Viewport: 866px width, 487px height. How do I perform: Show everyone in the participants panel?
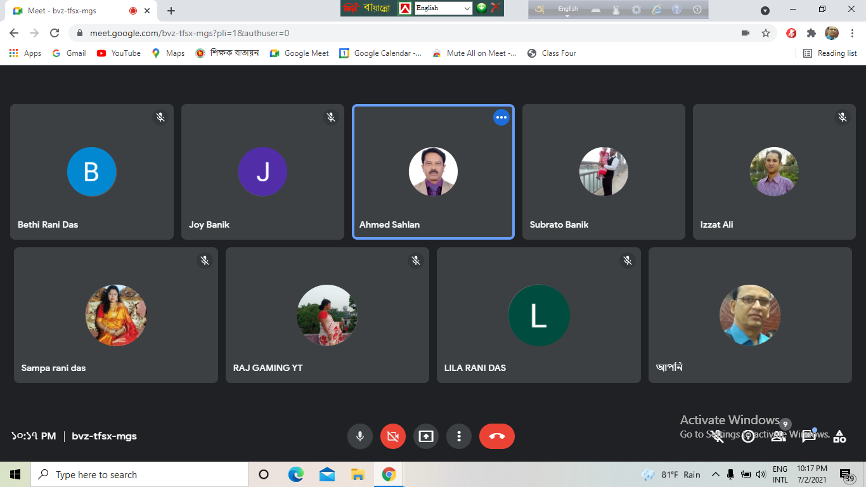coord(779,436)
